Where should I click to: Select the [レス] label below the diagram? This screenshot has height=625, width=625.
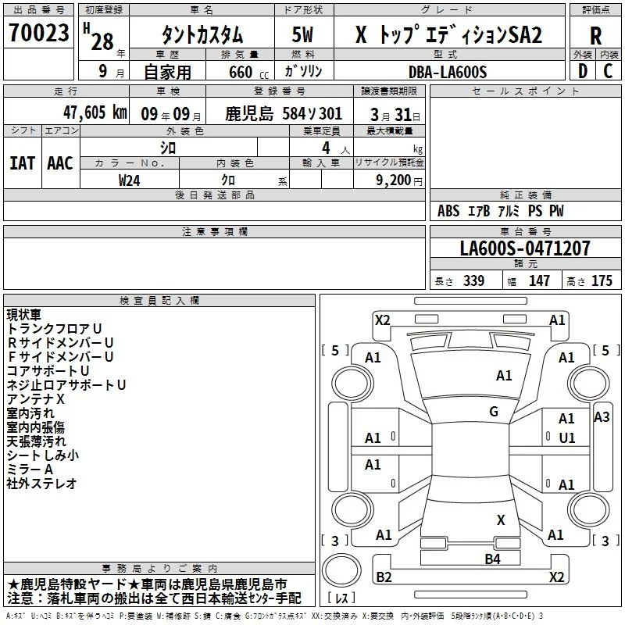tap(341, 598)
